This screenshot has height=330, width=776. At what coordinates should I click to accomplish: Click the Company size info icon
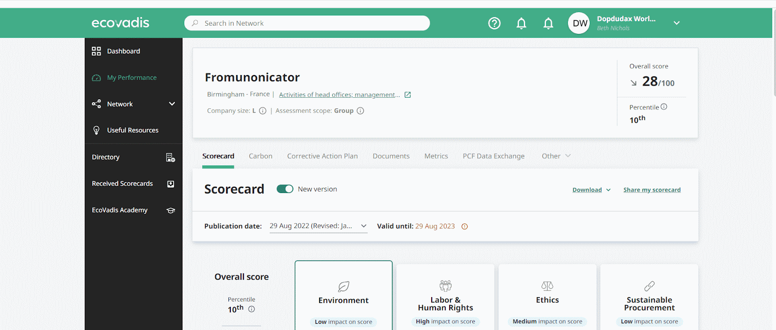(x=263, y=111)
